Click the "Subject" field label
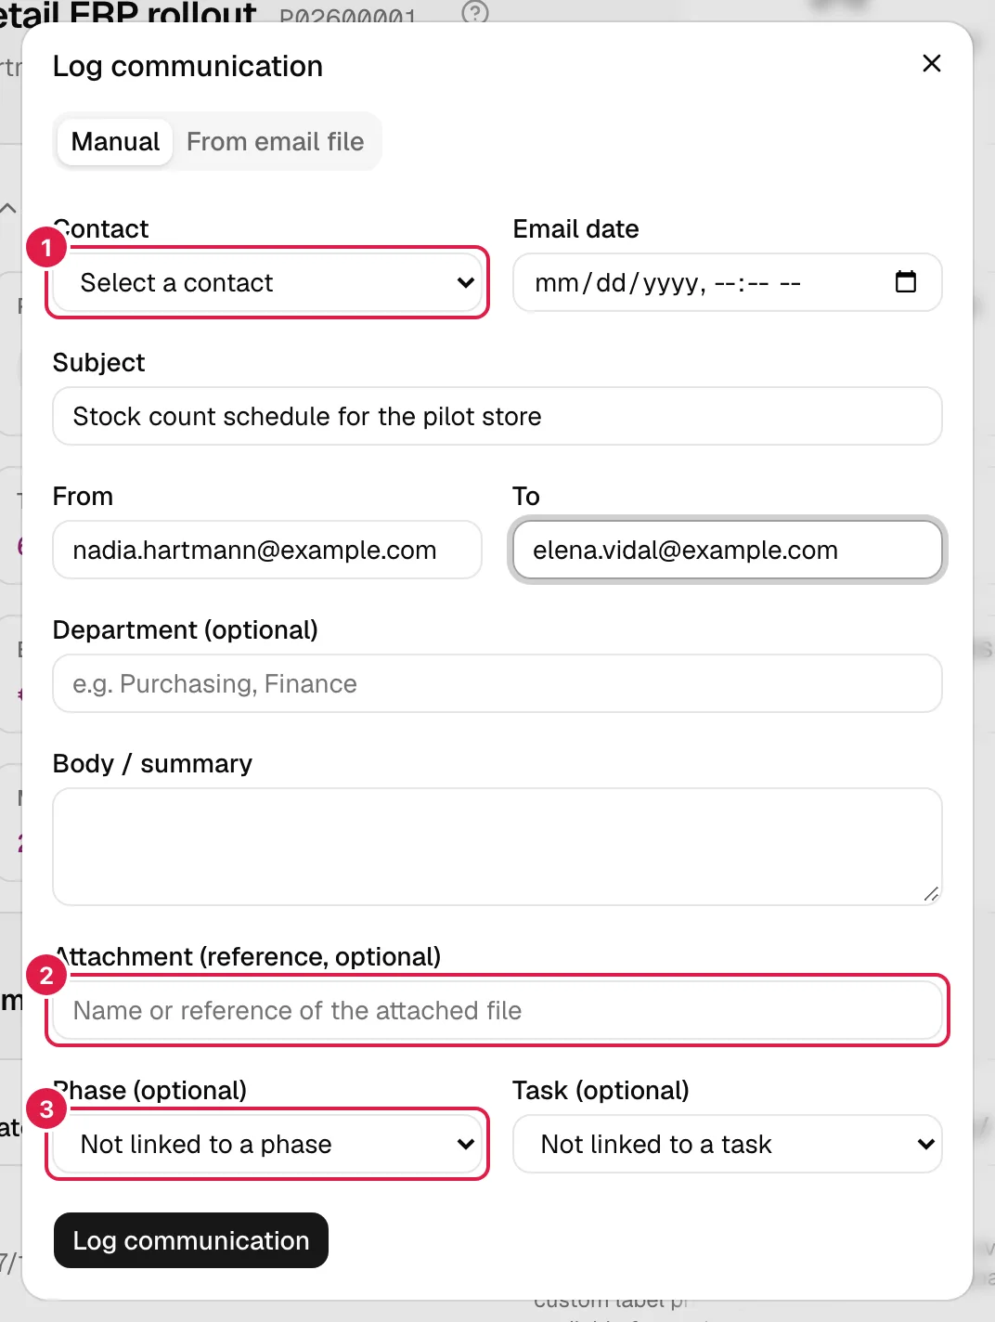The width and height of the screenshot is (995, 1322). (98, 362)
